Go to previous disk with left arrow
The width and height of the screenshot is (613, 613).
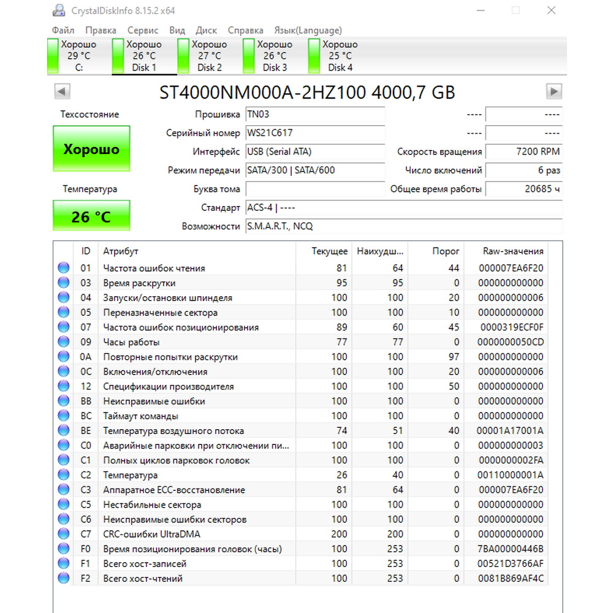coord(62,91)
